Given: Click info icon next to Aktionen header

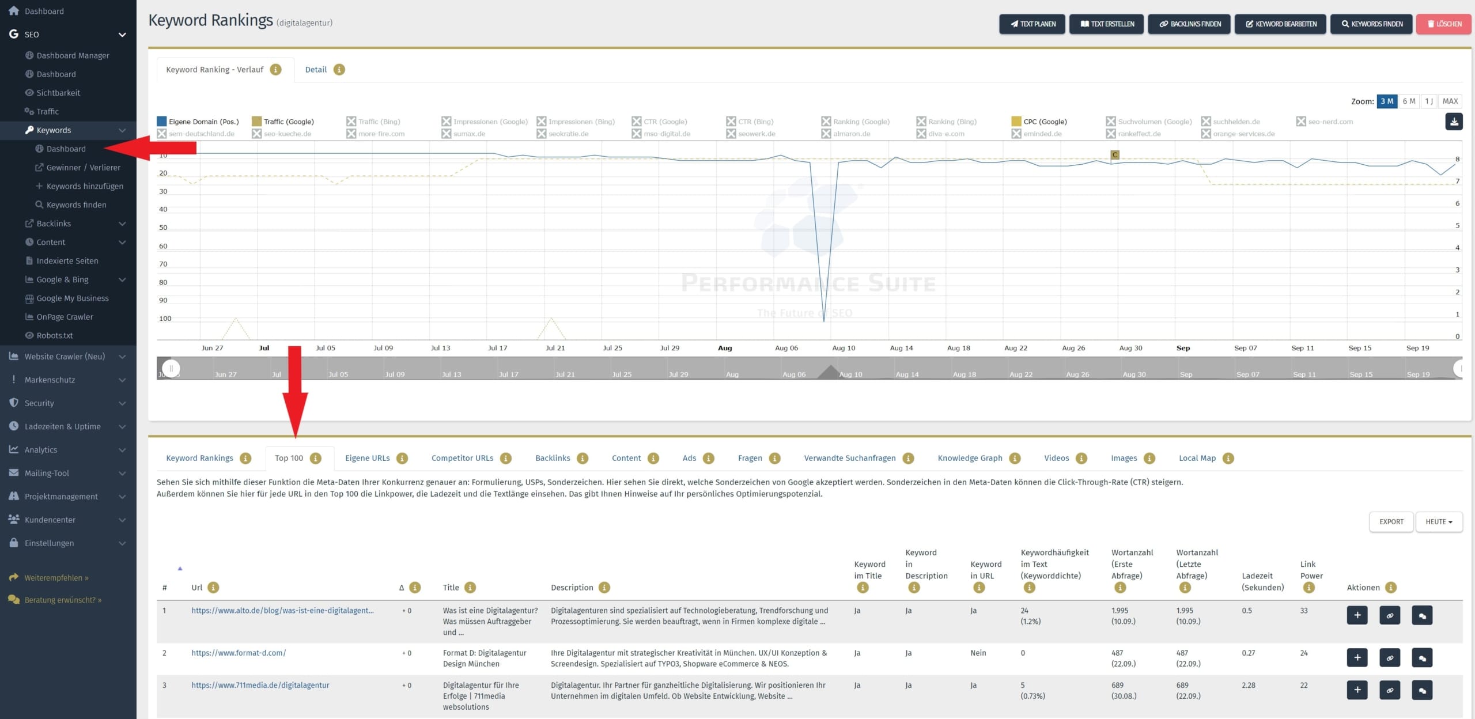Looking at the screenshot, I should pyautogui.click(x=1391, y=588).
